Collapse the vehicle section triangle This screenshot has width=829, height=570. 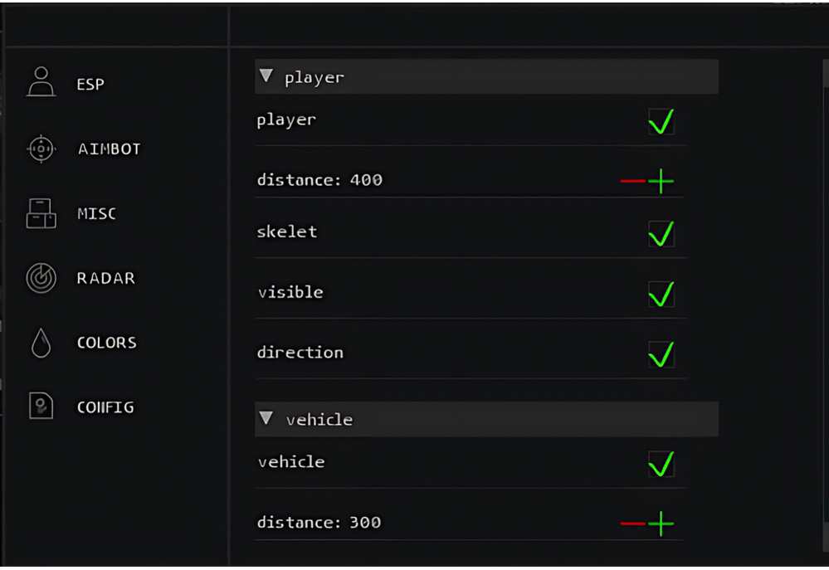pyautogui.click(x=266, y=418)
